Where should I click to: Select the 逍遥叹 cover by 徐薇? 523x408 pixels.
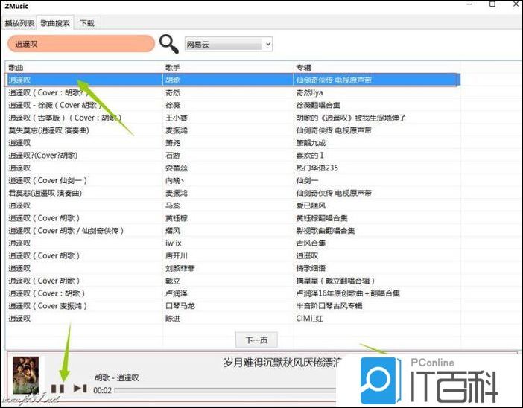pos(232,105)
